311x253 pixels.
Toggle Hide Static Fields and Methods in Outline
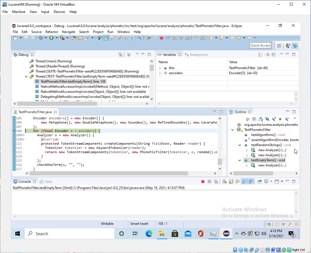pyautogui.click(x=274, y=119)
